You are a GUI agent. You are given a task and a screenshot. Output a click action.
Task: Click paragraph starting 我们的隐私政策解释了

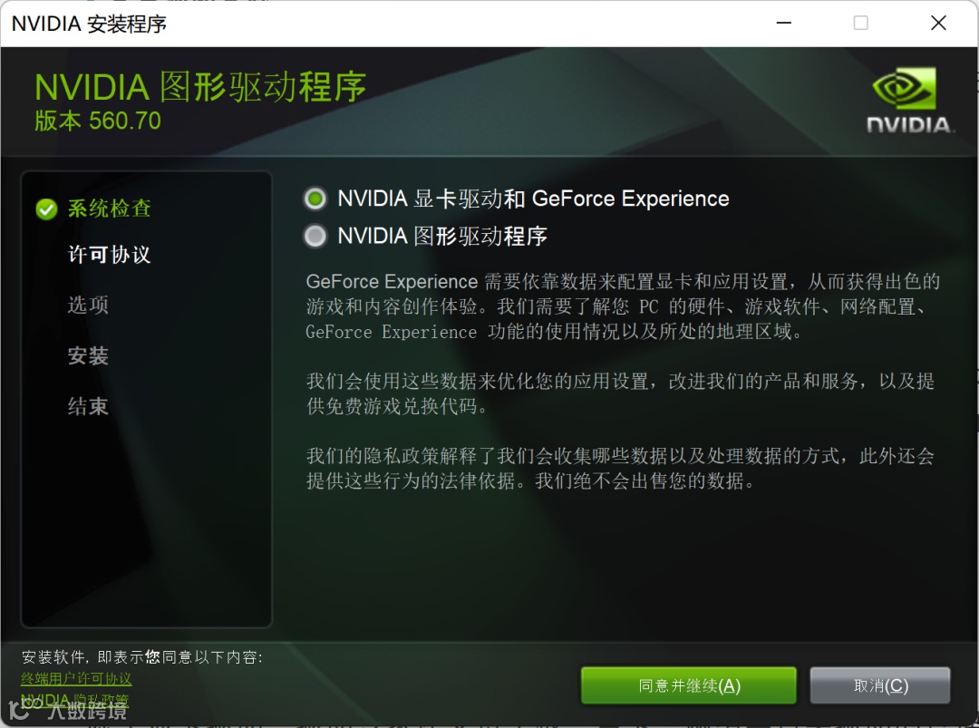620,469
